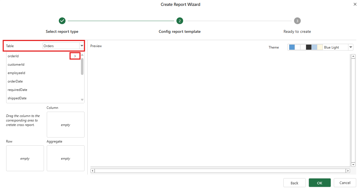359x188 pixels.
Task: Click preview vertical scrollbar down arrow
Action: pyautogui.click(x=353, y=164)
